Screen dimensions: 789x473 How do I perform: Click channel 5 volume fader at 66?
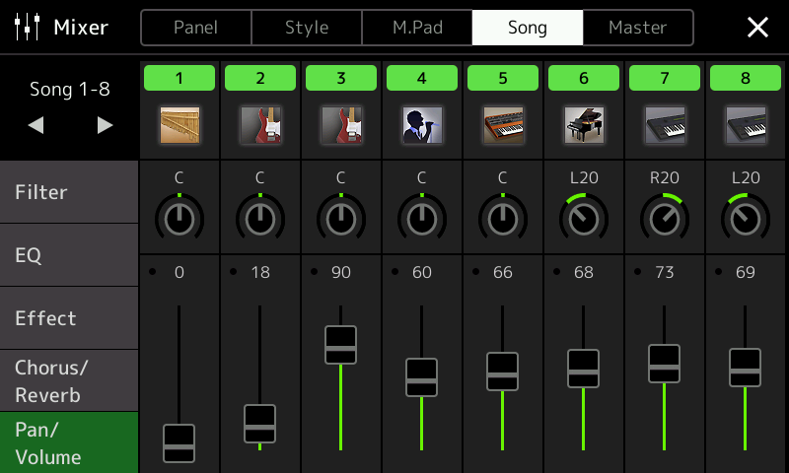tap(503, 372)
